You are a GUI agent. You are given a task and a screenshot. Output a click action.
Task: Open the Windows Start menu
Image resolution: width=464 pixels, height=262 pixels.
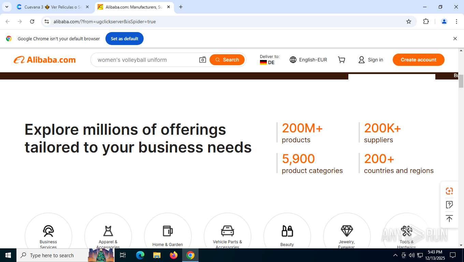8,255
